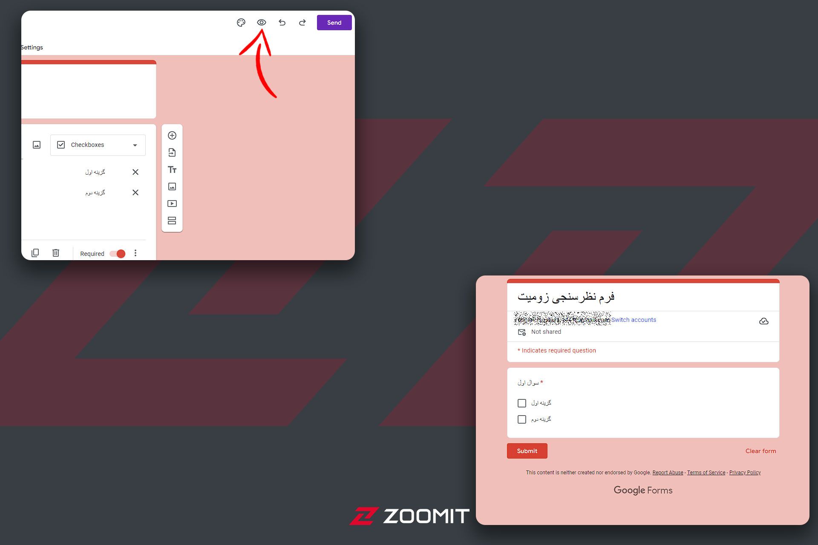Click the Send button to share form
This screenshot has width=818, height=545.
(334, 23)
